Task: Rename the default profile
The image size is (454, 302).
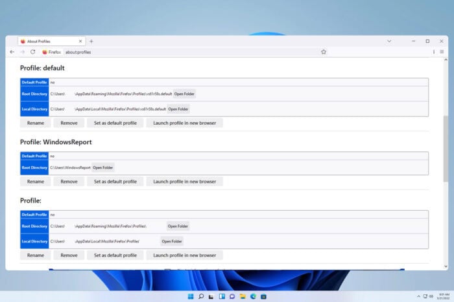Action: [x=36, y=123]
